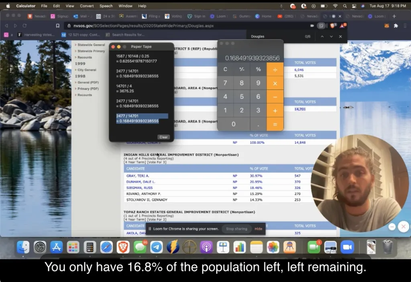Open Control Center in the menu bar
The image size is (411, 282).
click(x=354, y=6)
